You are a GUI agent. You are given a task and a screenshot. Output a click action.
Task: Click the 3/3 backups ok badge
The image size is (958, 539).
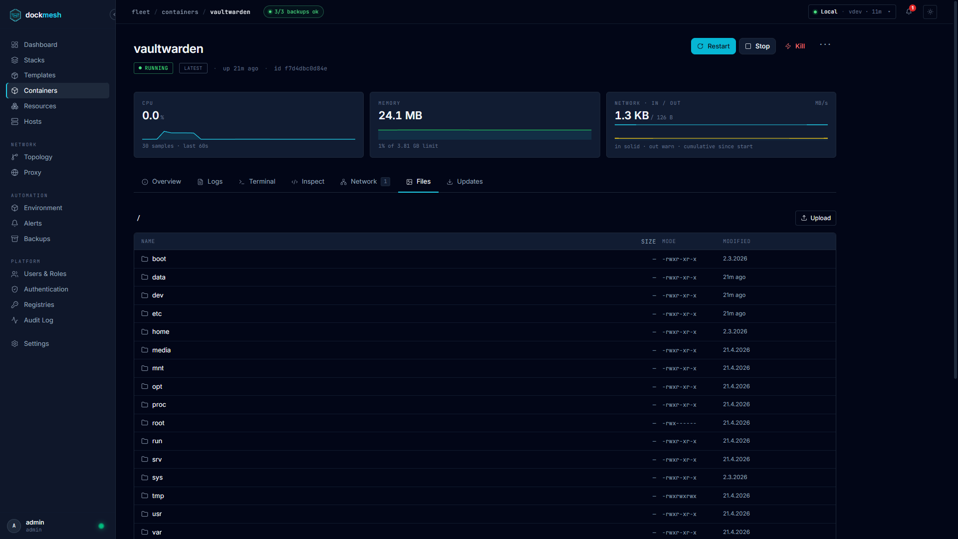tap(293, 12)
